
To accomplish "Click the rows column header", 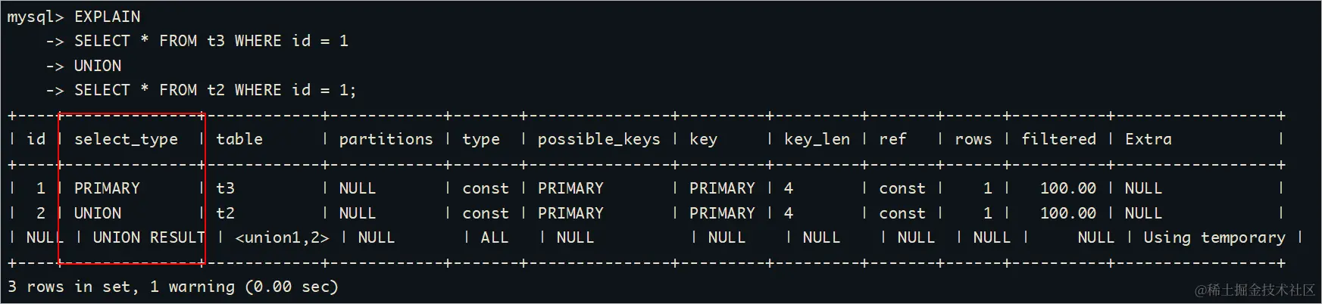I will point(973,139).
